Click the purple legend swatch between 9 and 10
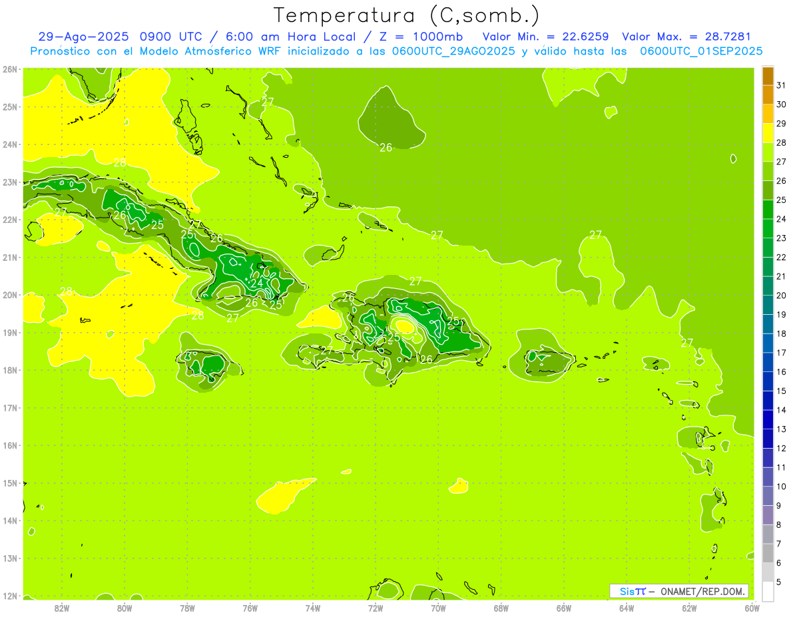 tap(768, 496)
